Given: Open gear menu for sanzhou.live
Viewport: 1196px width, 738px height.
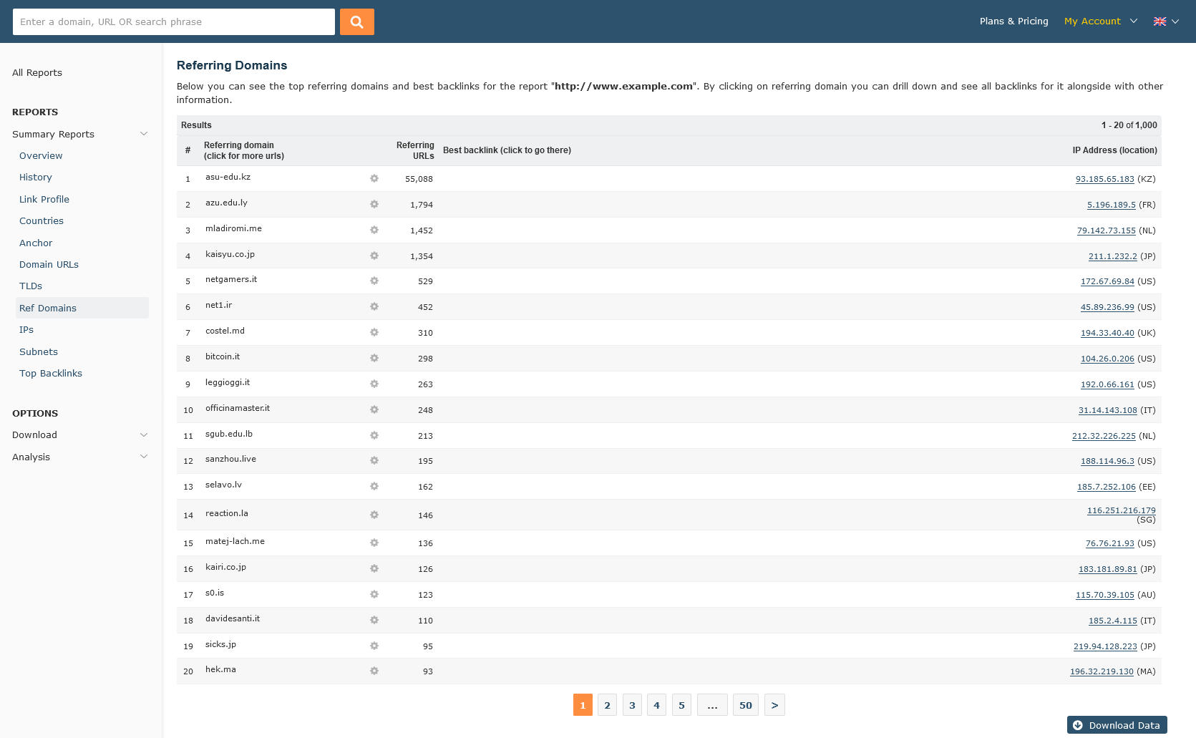Looking at the screenshot, I should coord(374,460).
